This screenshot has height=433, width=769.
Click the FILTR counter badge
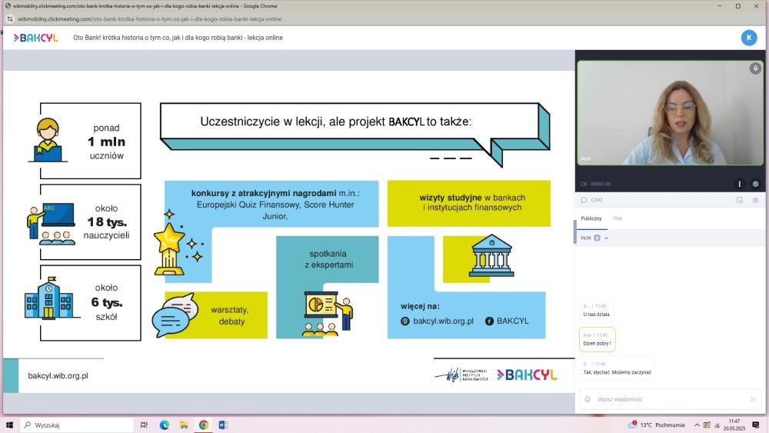[x=597, y=238]
